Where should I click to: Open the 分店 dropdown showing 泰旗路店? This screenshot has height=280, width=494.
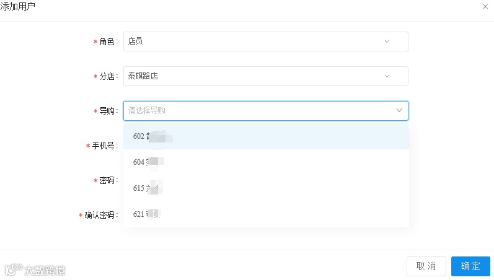pos(265,76)
